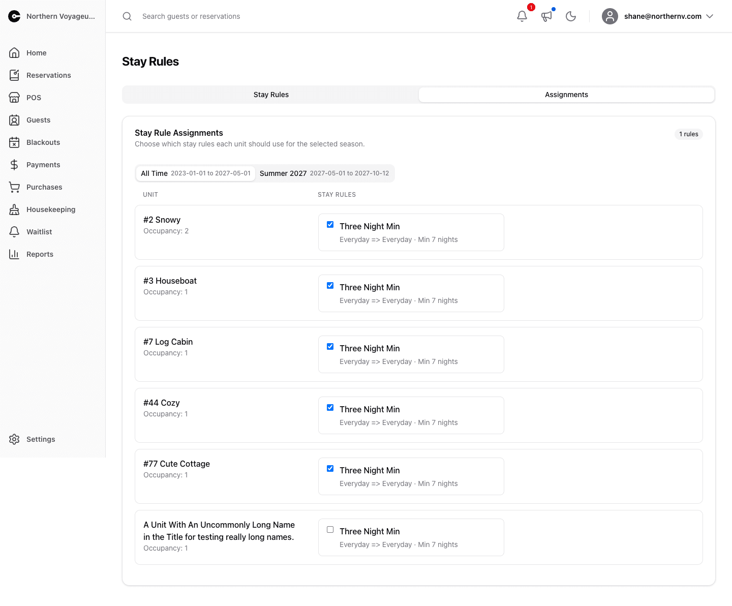Select the All Time season tab
Viewport: 732px width, 606px height.
coord(196,173)
